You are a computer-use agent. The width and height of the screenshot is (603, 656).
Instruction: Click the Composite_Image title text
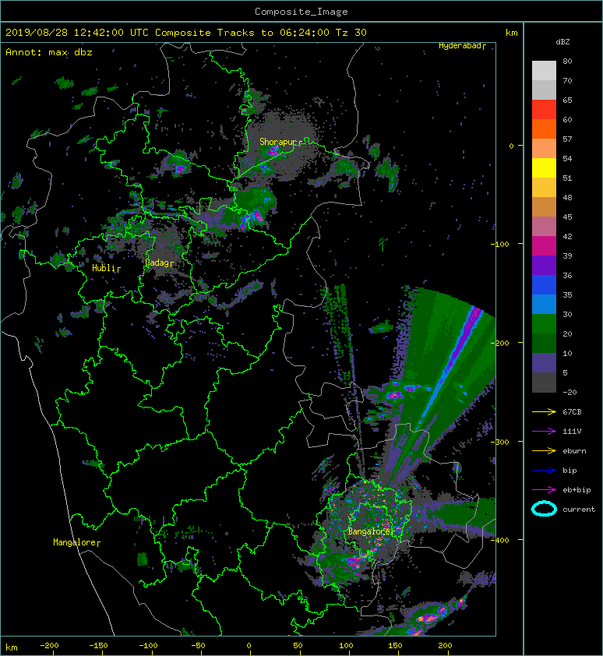tap(301, 12)
